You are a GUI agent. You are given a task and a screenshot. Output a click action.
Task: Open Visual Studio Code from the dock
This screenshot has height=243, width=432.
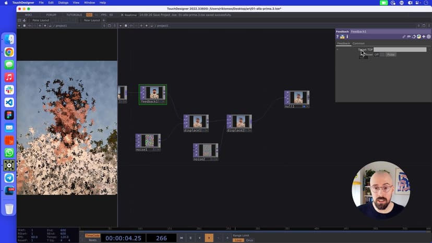point(9,102)
